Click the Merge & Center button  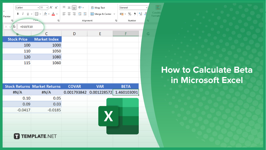pos(101,14)
